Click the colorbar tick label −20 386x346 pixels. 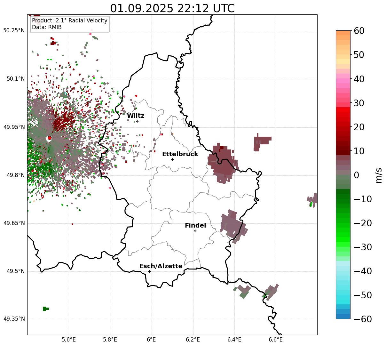pos(363,223)
